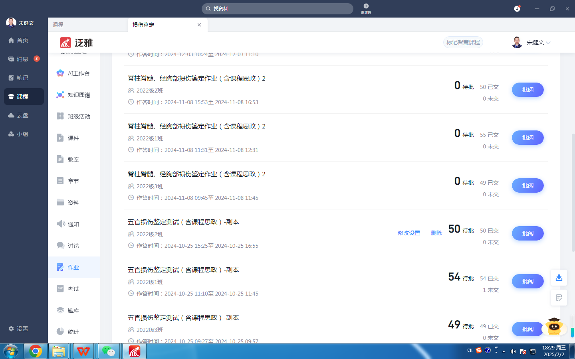Image resolution: width=575 pixels, height=359 pixels.
Task: Open AI工作台 in course menu
Action: point(73,73)
